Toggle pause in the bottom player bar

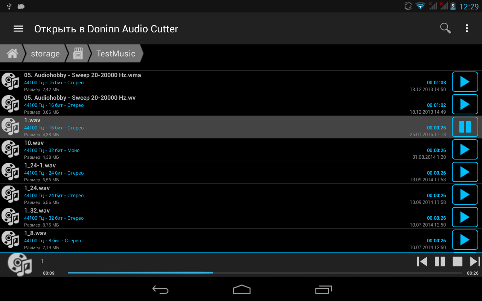pyautogui.click(x=440, y=261)
